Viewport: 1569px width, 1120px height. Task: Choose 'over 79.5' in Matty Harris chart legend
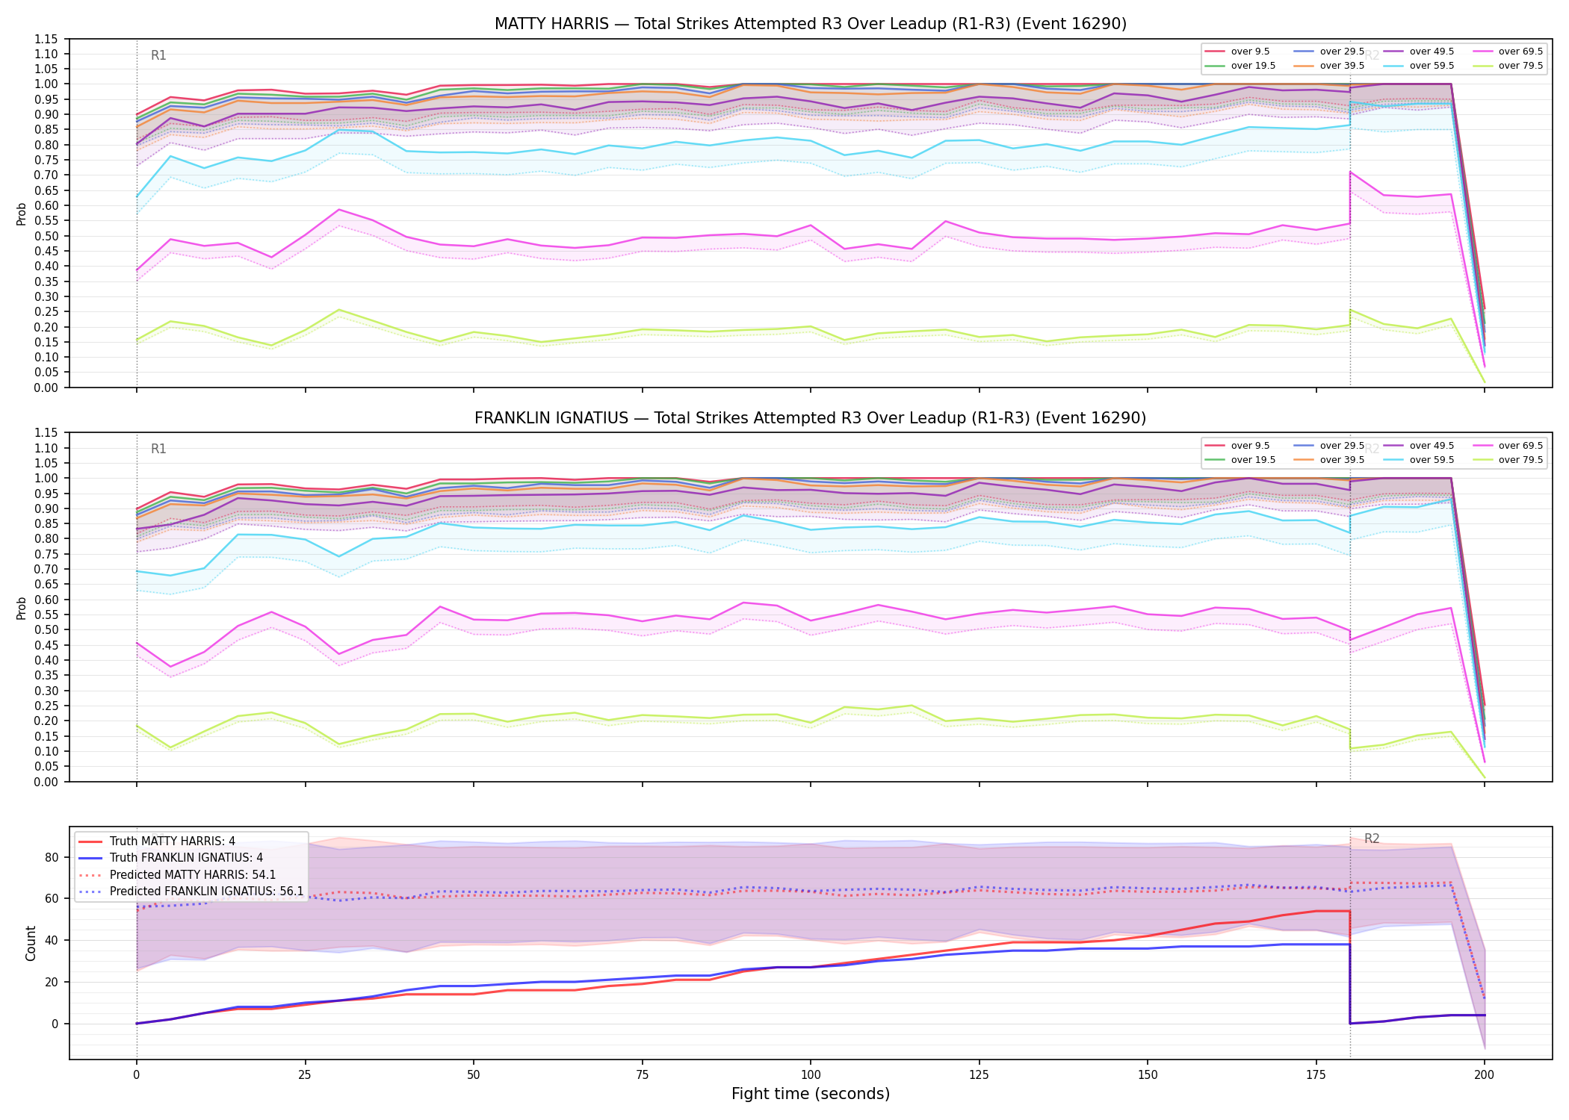point(1508,66)
